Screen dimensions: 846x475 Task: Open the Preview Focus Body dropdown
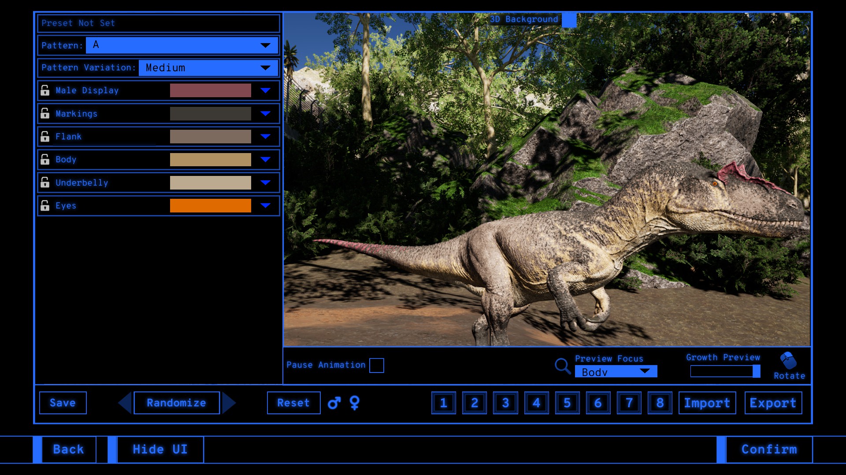pyautogui.click(x=616, y=372)
